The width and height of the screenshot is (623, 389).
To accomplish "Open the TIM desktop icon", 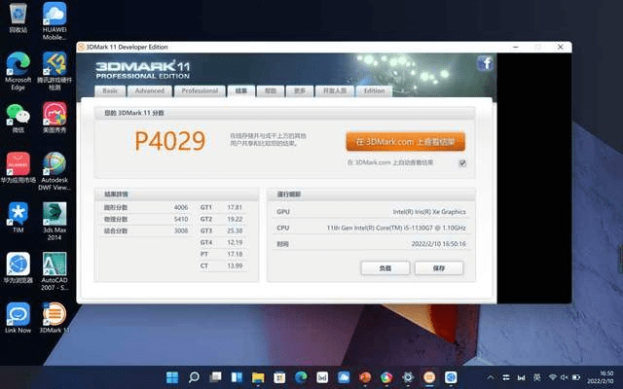I will click(18, 214).
